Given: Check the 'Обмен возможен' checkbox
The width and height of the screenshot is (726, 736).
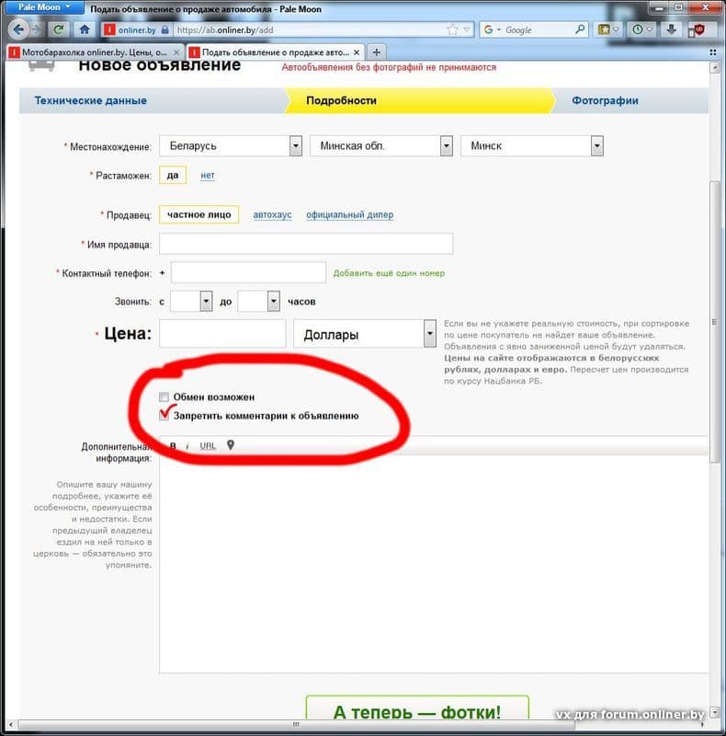Looking at the screenshot, I should pos(164,397).
